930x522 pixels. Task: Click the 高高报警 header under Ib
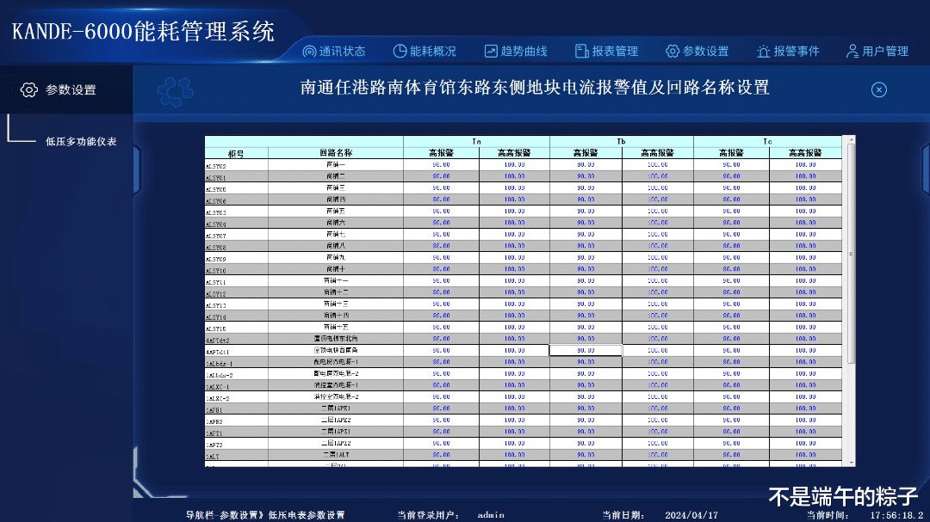pyautogui.click(x=657, y=153)
